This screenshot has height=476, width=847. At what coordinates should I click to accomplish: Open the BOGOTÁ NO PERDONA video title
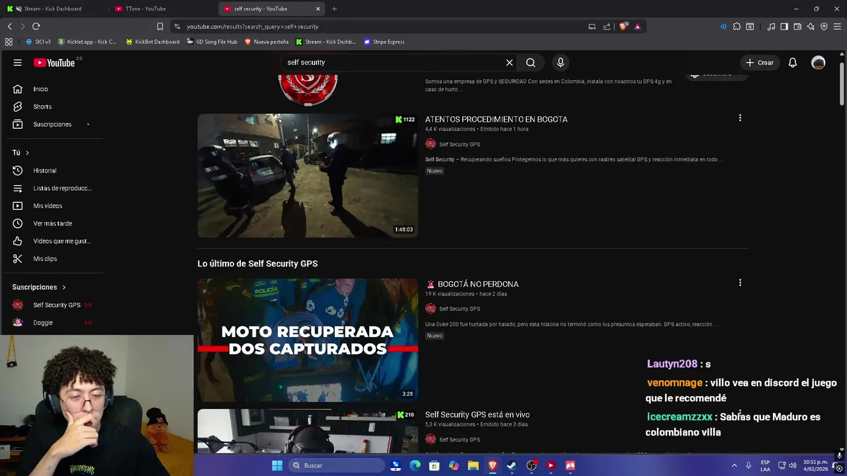coord(472,284)
